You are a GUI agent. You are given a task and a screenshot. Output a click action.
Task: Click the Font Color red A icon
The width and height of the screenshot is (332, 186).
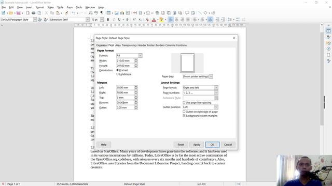click(x=154, y=20)
